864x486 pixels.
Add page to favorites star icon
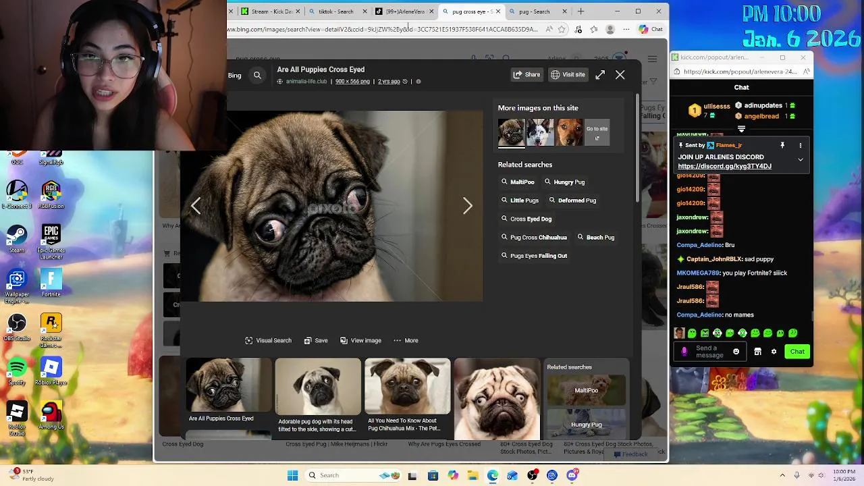pos(562,30)
